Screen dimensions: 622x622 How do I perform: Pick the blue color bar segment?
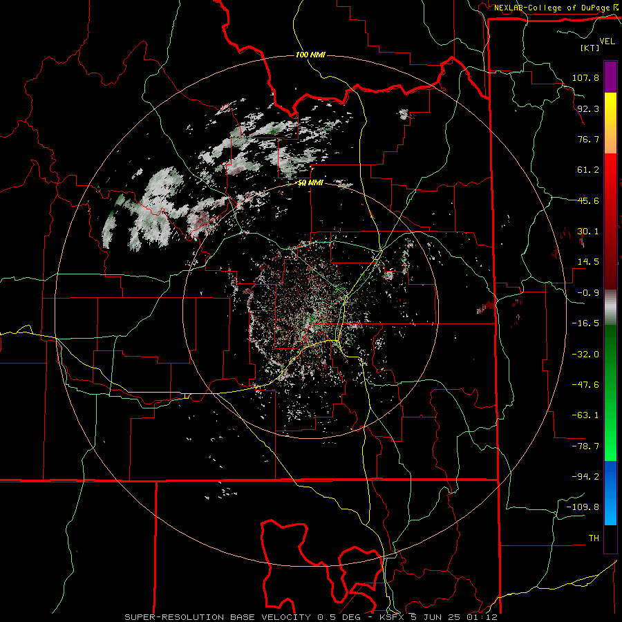(x=610, y=493)
